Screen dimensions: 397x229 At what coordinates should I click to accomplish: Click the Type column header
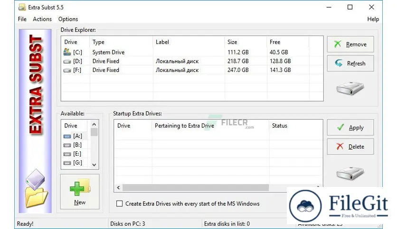(121, 42)
